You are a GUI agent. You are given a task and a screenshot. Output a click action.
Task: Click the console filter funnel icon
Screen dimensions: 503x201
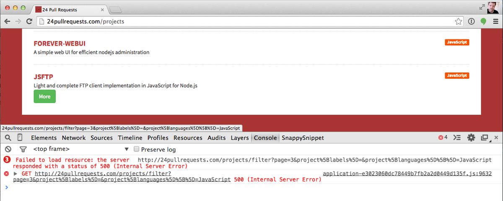[23, 149]
